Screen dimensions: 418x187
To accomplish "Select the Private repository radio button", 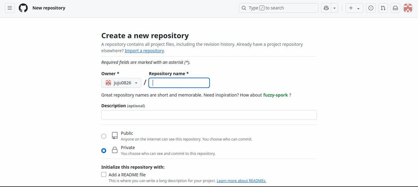I will tap(104, 151).
